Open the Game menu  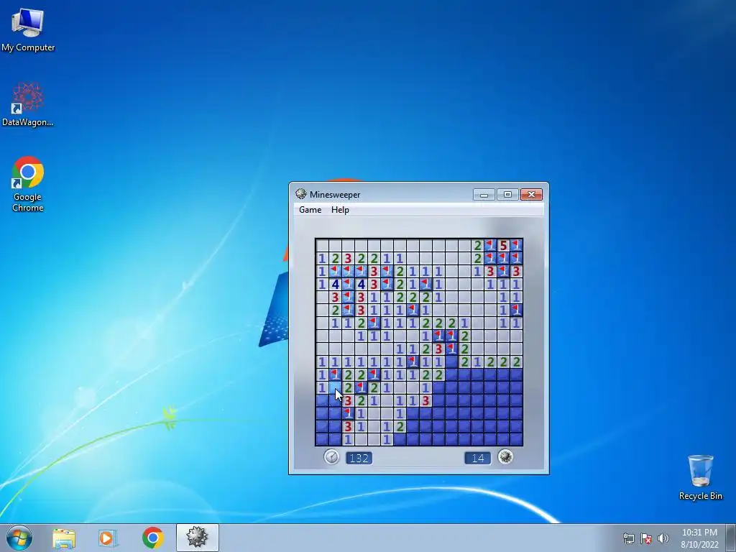[x=310, y=210]
